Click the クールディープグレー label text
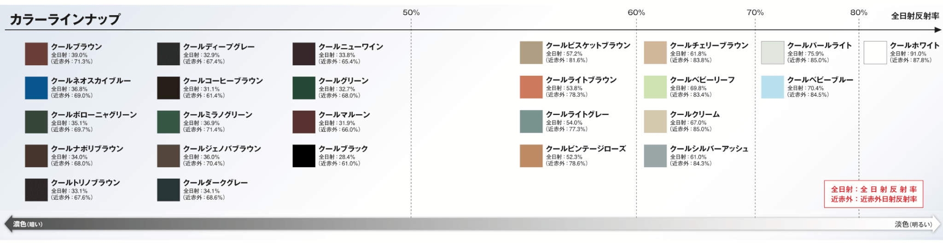This screenshot has width=943, height=243. pyautogui.click(x=219, y=47)
